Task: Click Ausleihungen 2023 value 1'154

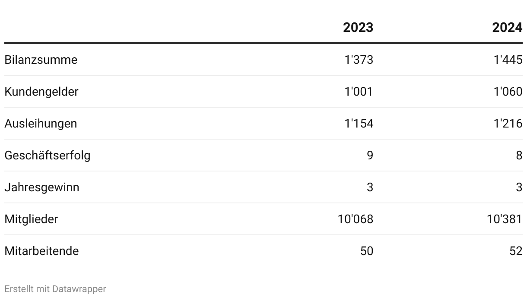Action: tap(359, 124)
